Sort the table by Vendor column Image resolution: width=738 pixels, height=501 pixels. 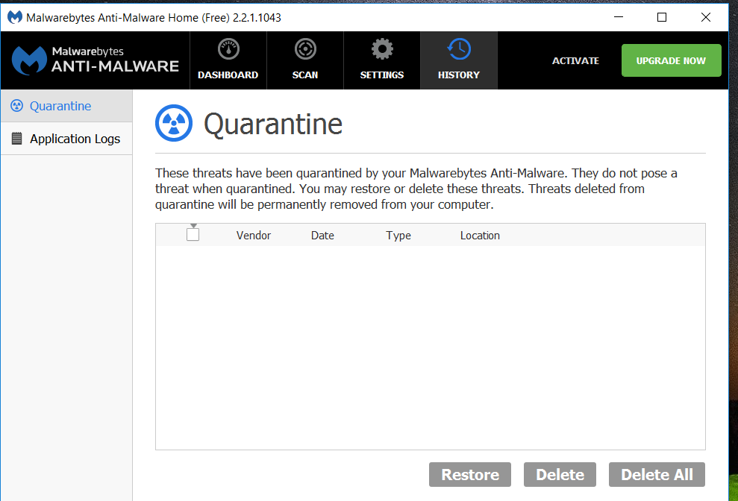click(x=253, y=235)
